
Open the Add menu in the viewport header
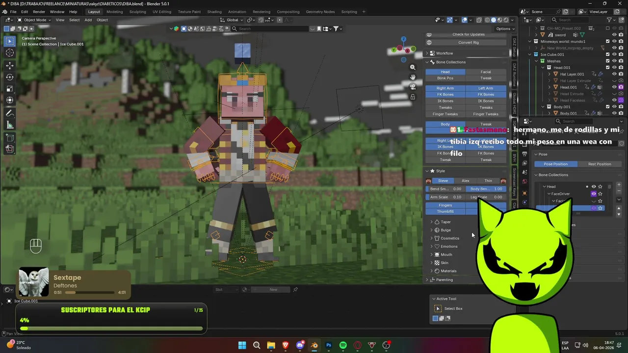pos(88,20)
